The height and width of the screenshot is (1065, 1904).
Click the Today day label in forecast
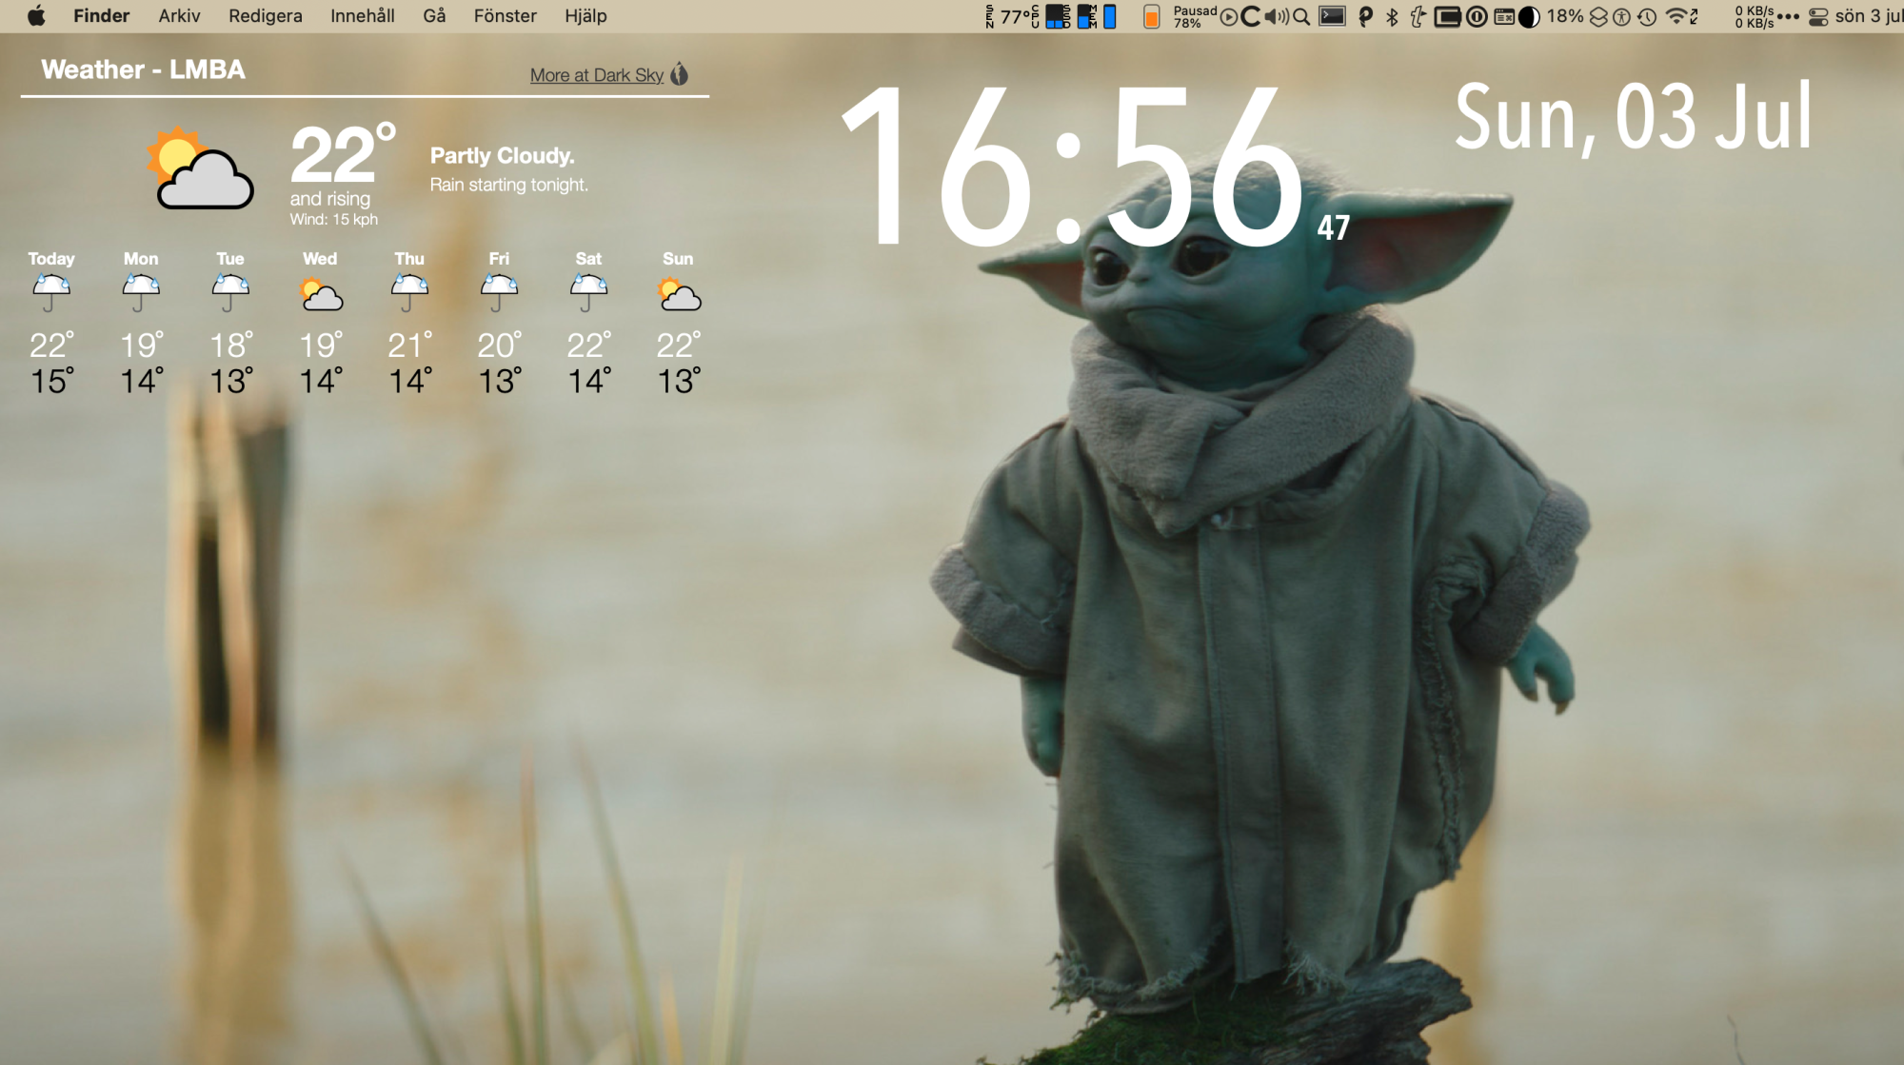[x=50, y=259]
